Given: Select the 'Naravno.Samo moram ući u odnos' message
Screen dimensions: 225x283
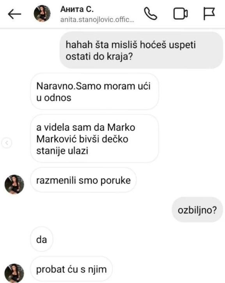Looking at the screenshot, I should click(x=95, y=91).
